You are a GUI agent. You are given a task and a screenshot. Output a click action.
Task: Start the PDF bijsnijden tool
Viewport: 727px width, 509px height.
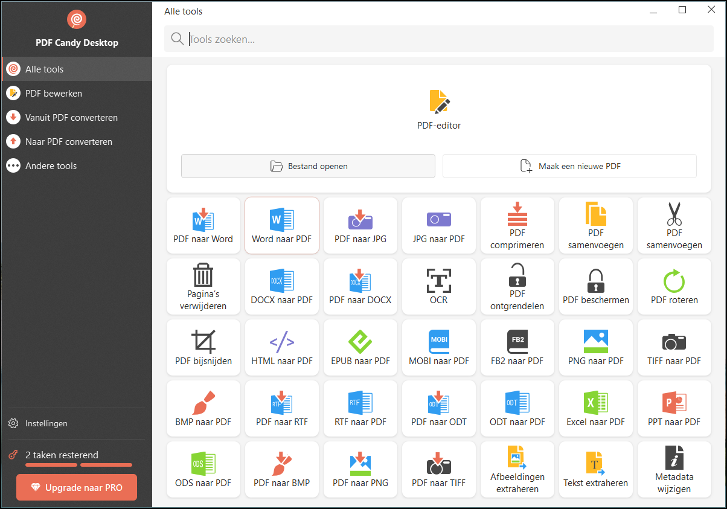(203, 347)
